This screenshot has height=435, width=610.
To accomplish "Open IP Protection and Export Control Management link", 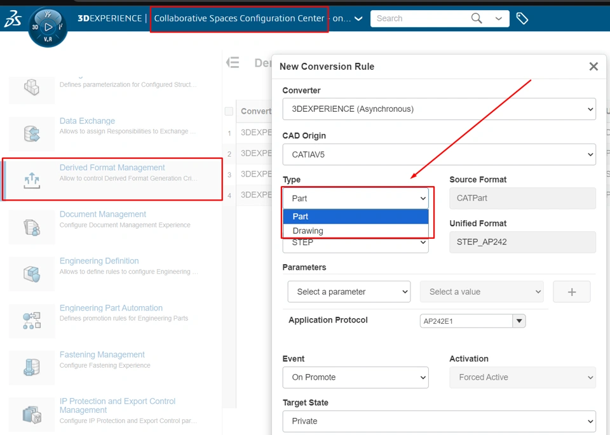I will (x=118, y=405).
